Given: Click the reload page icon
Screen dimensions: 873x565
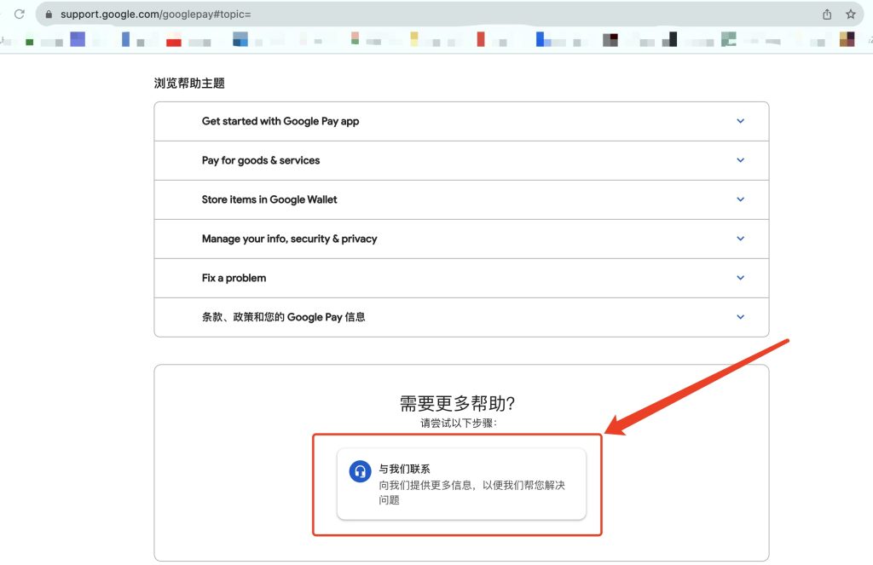Looking at the screenshot, I should [19, 14].
